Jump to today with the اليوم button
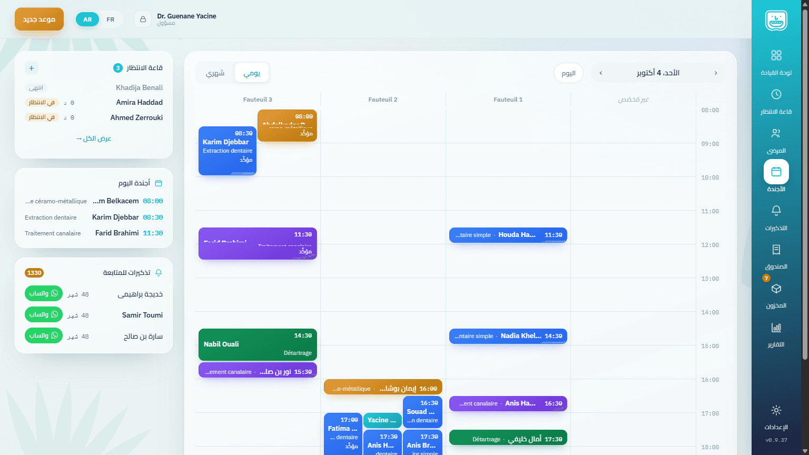This screenshot has width=809, height=455. (568, 73)
